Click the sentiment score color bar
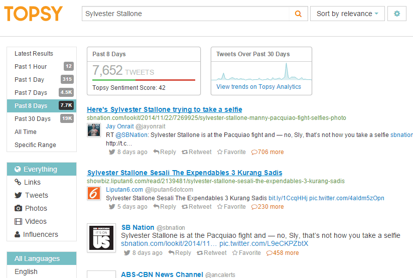413x278 pixels. (x=144, y=80)
